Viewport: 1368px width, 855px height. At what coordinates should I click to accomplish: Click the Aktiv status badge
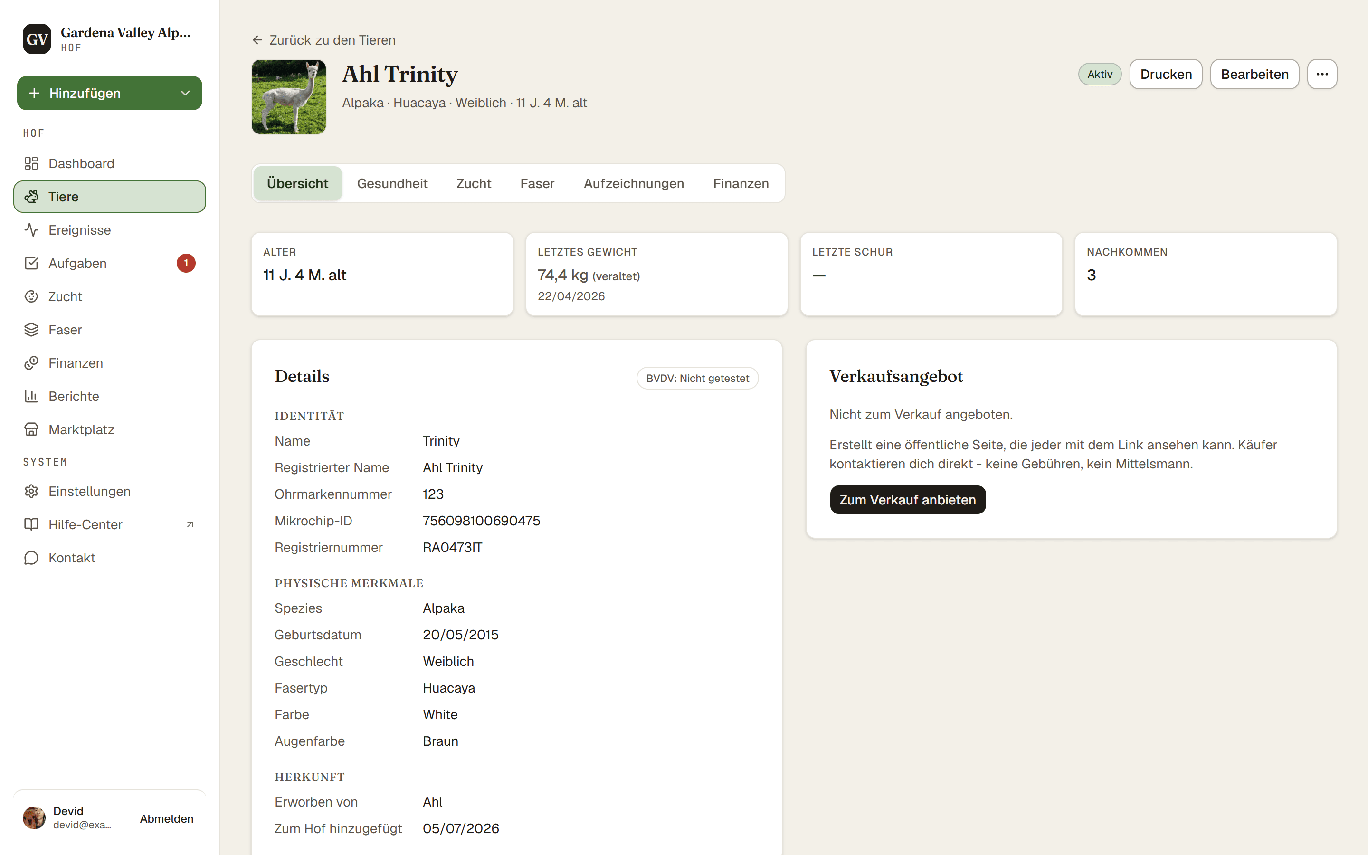coord(1100,74)
